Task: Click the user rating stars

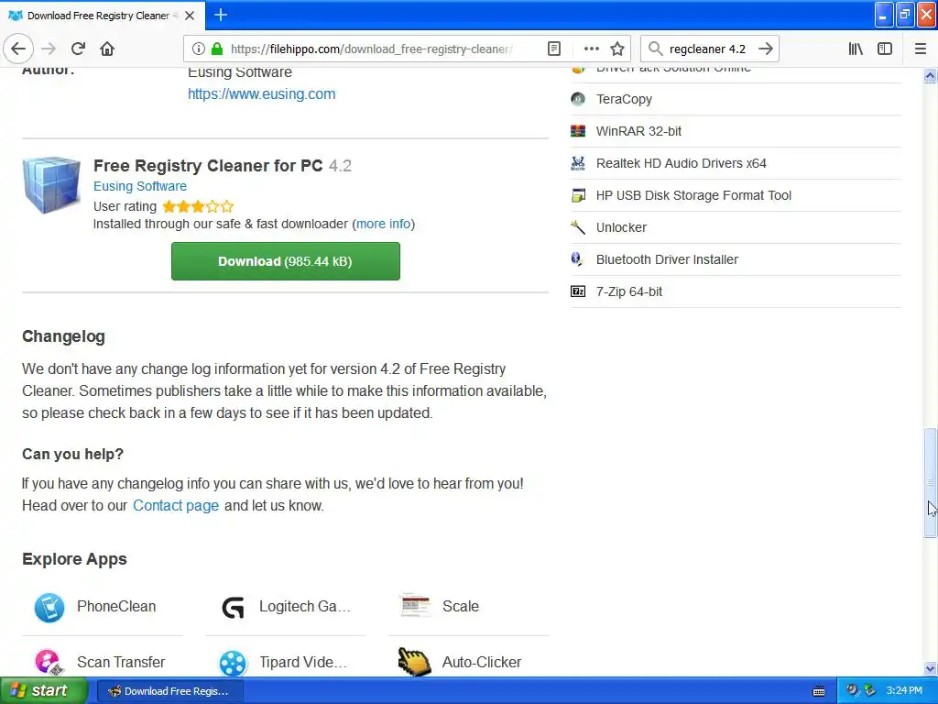Action: [198, 206]
